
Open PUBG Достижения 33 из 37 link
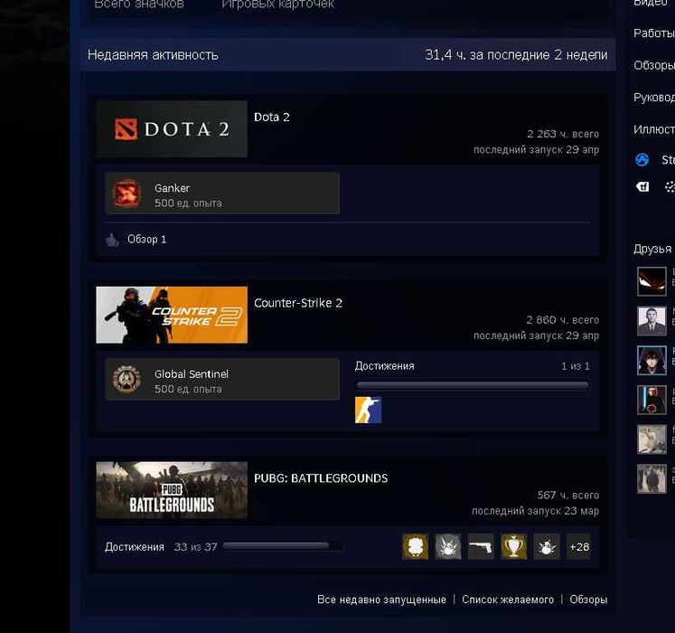coord(161,547)
